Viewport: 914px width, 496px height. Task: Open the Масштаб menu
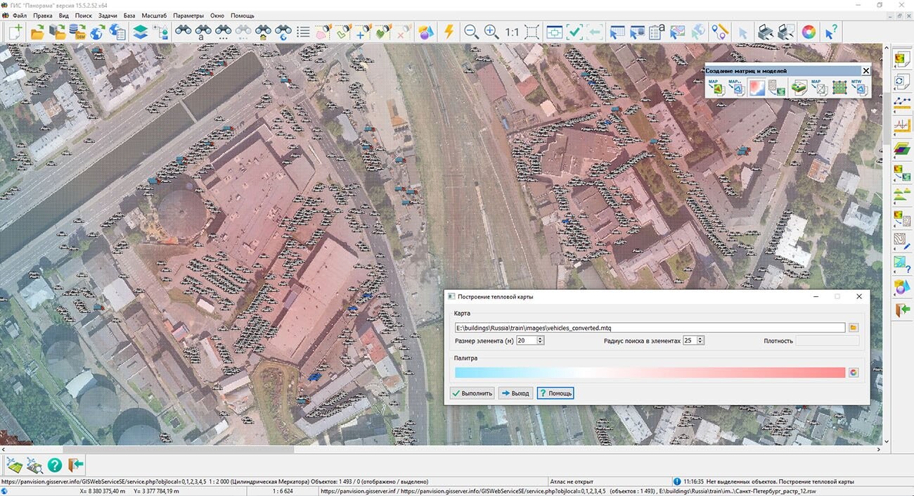155,15
